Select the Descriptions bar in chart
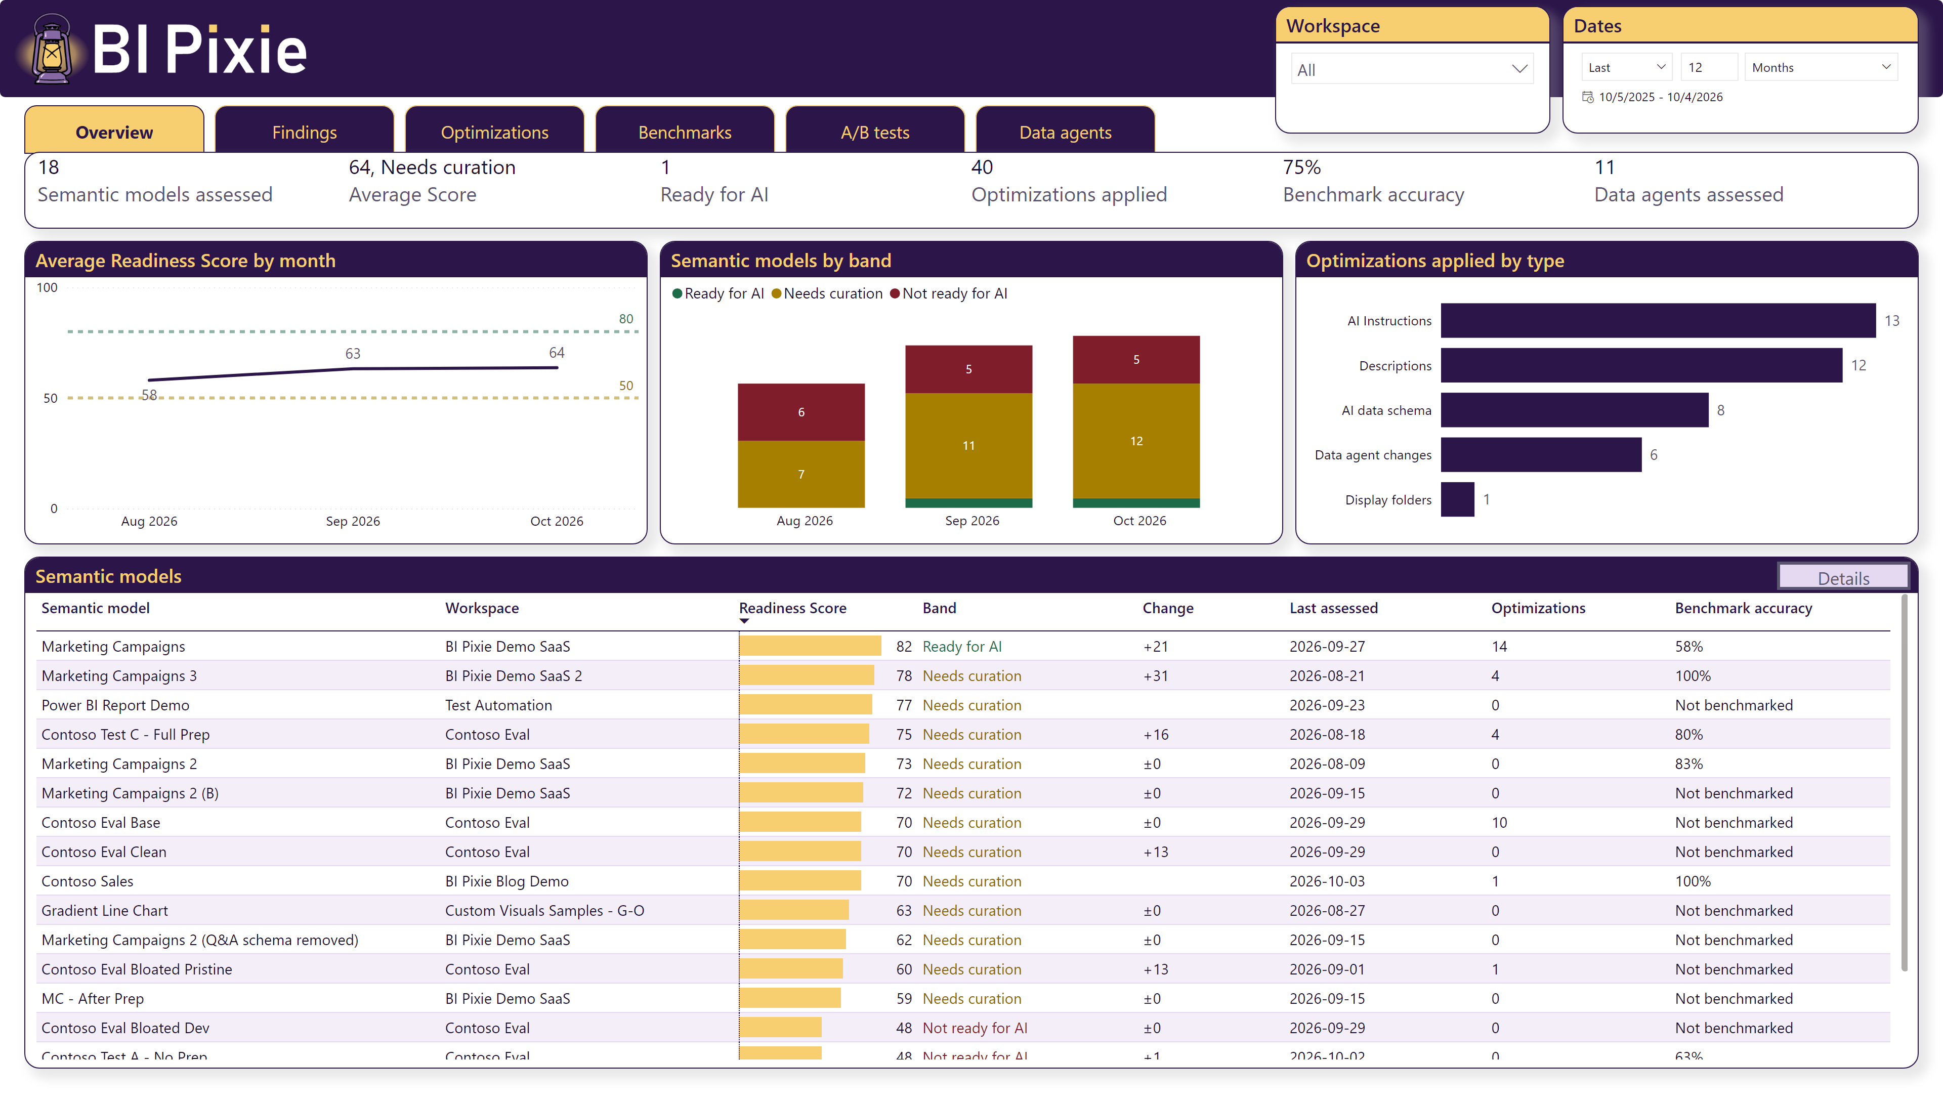The width and height of the screenshot is (1943, 1103). pos(1641,365)
